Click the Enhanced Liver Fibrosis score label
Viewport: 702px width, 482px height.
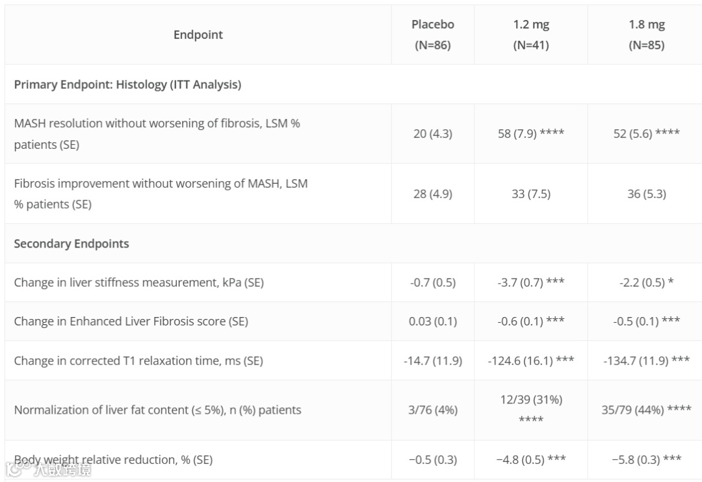[131, 322]
